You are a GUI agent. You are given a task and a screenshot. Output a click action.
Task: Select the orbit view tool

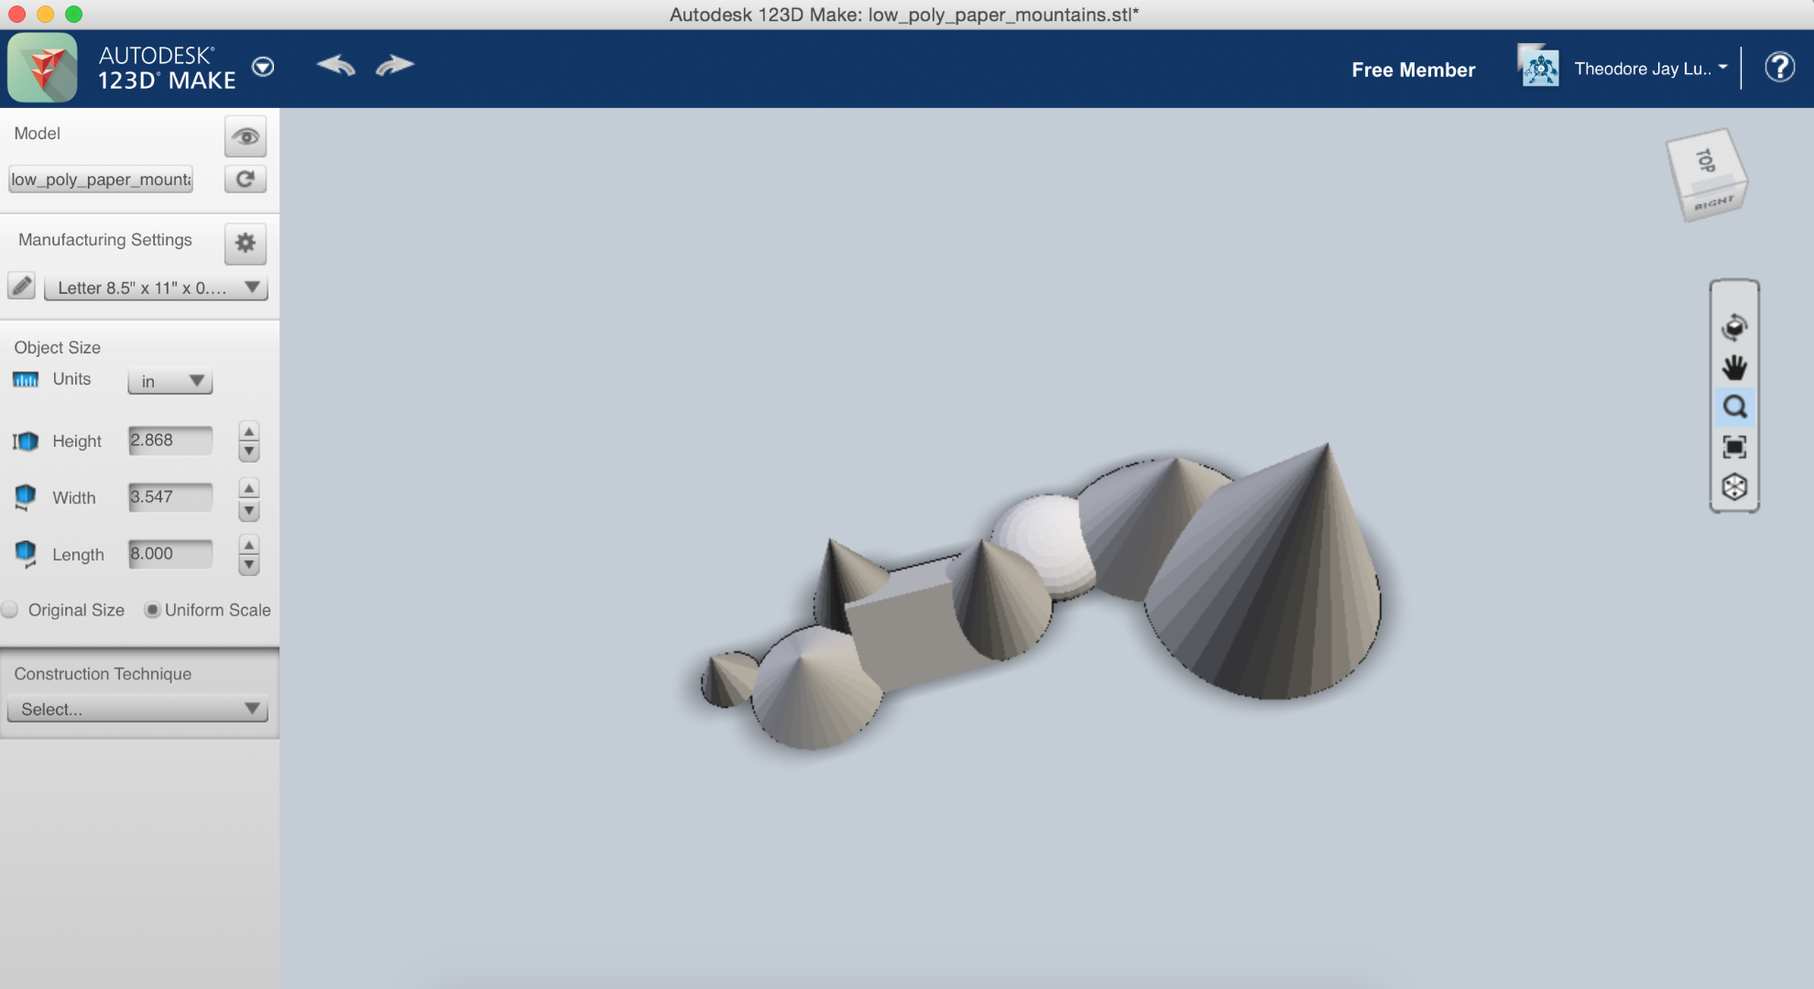click(1733, 327)
